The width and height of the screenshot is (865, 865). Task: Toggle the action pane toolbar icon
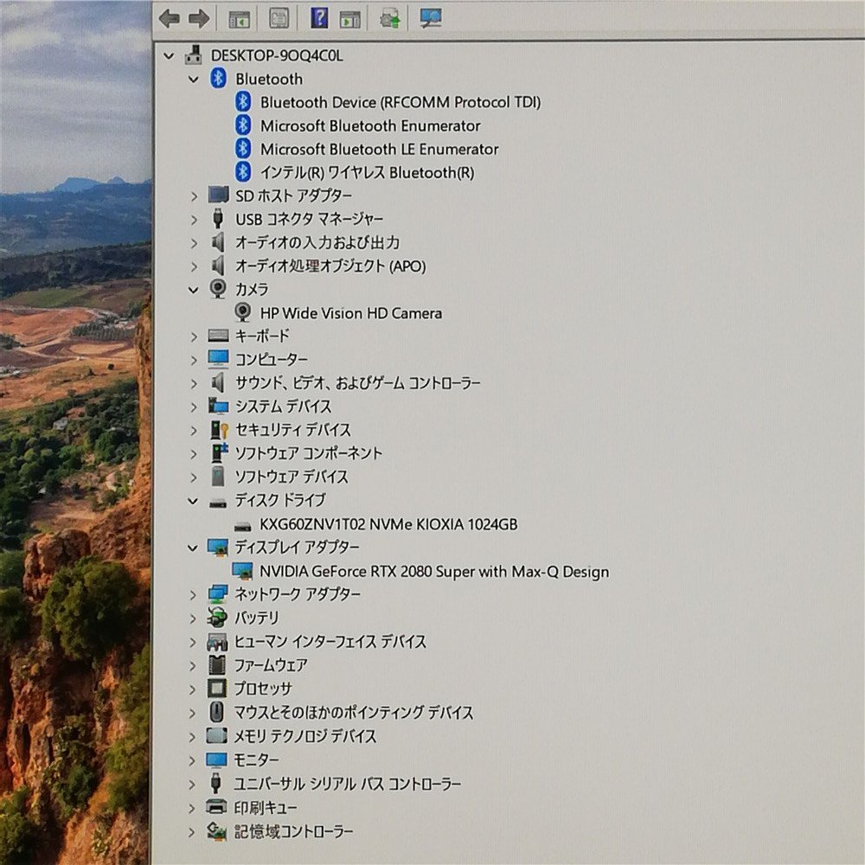(349, 19)
